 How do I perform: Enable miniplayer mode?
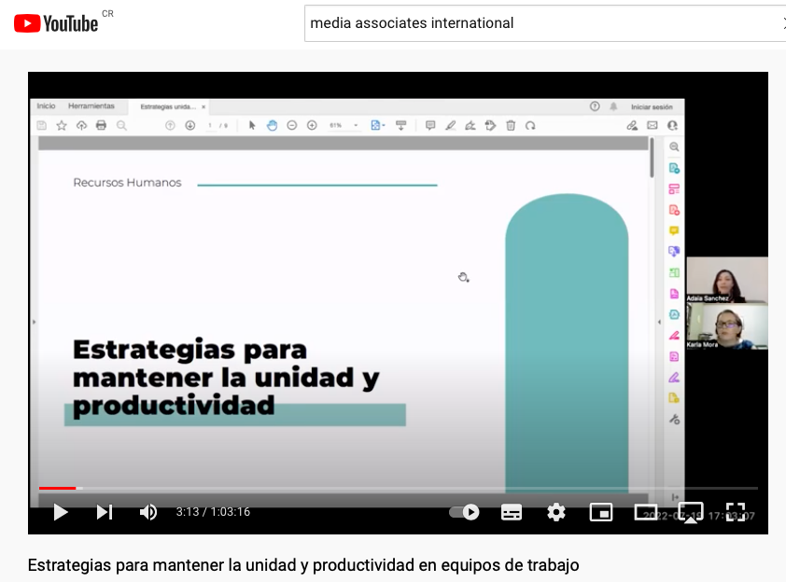(x=601, y=512)
